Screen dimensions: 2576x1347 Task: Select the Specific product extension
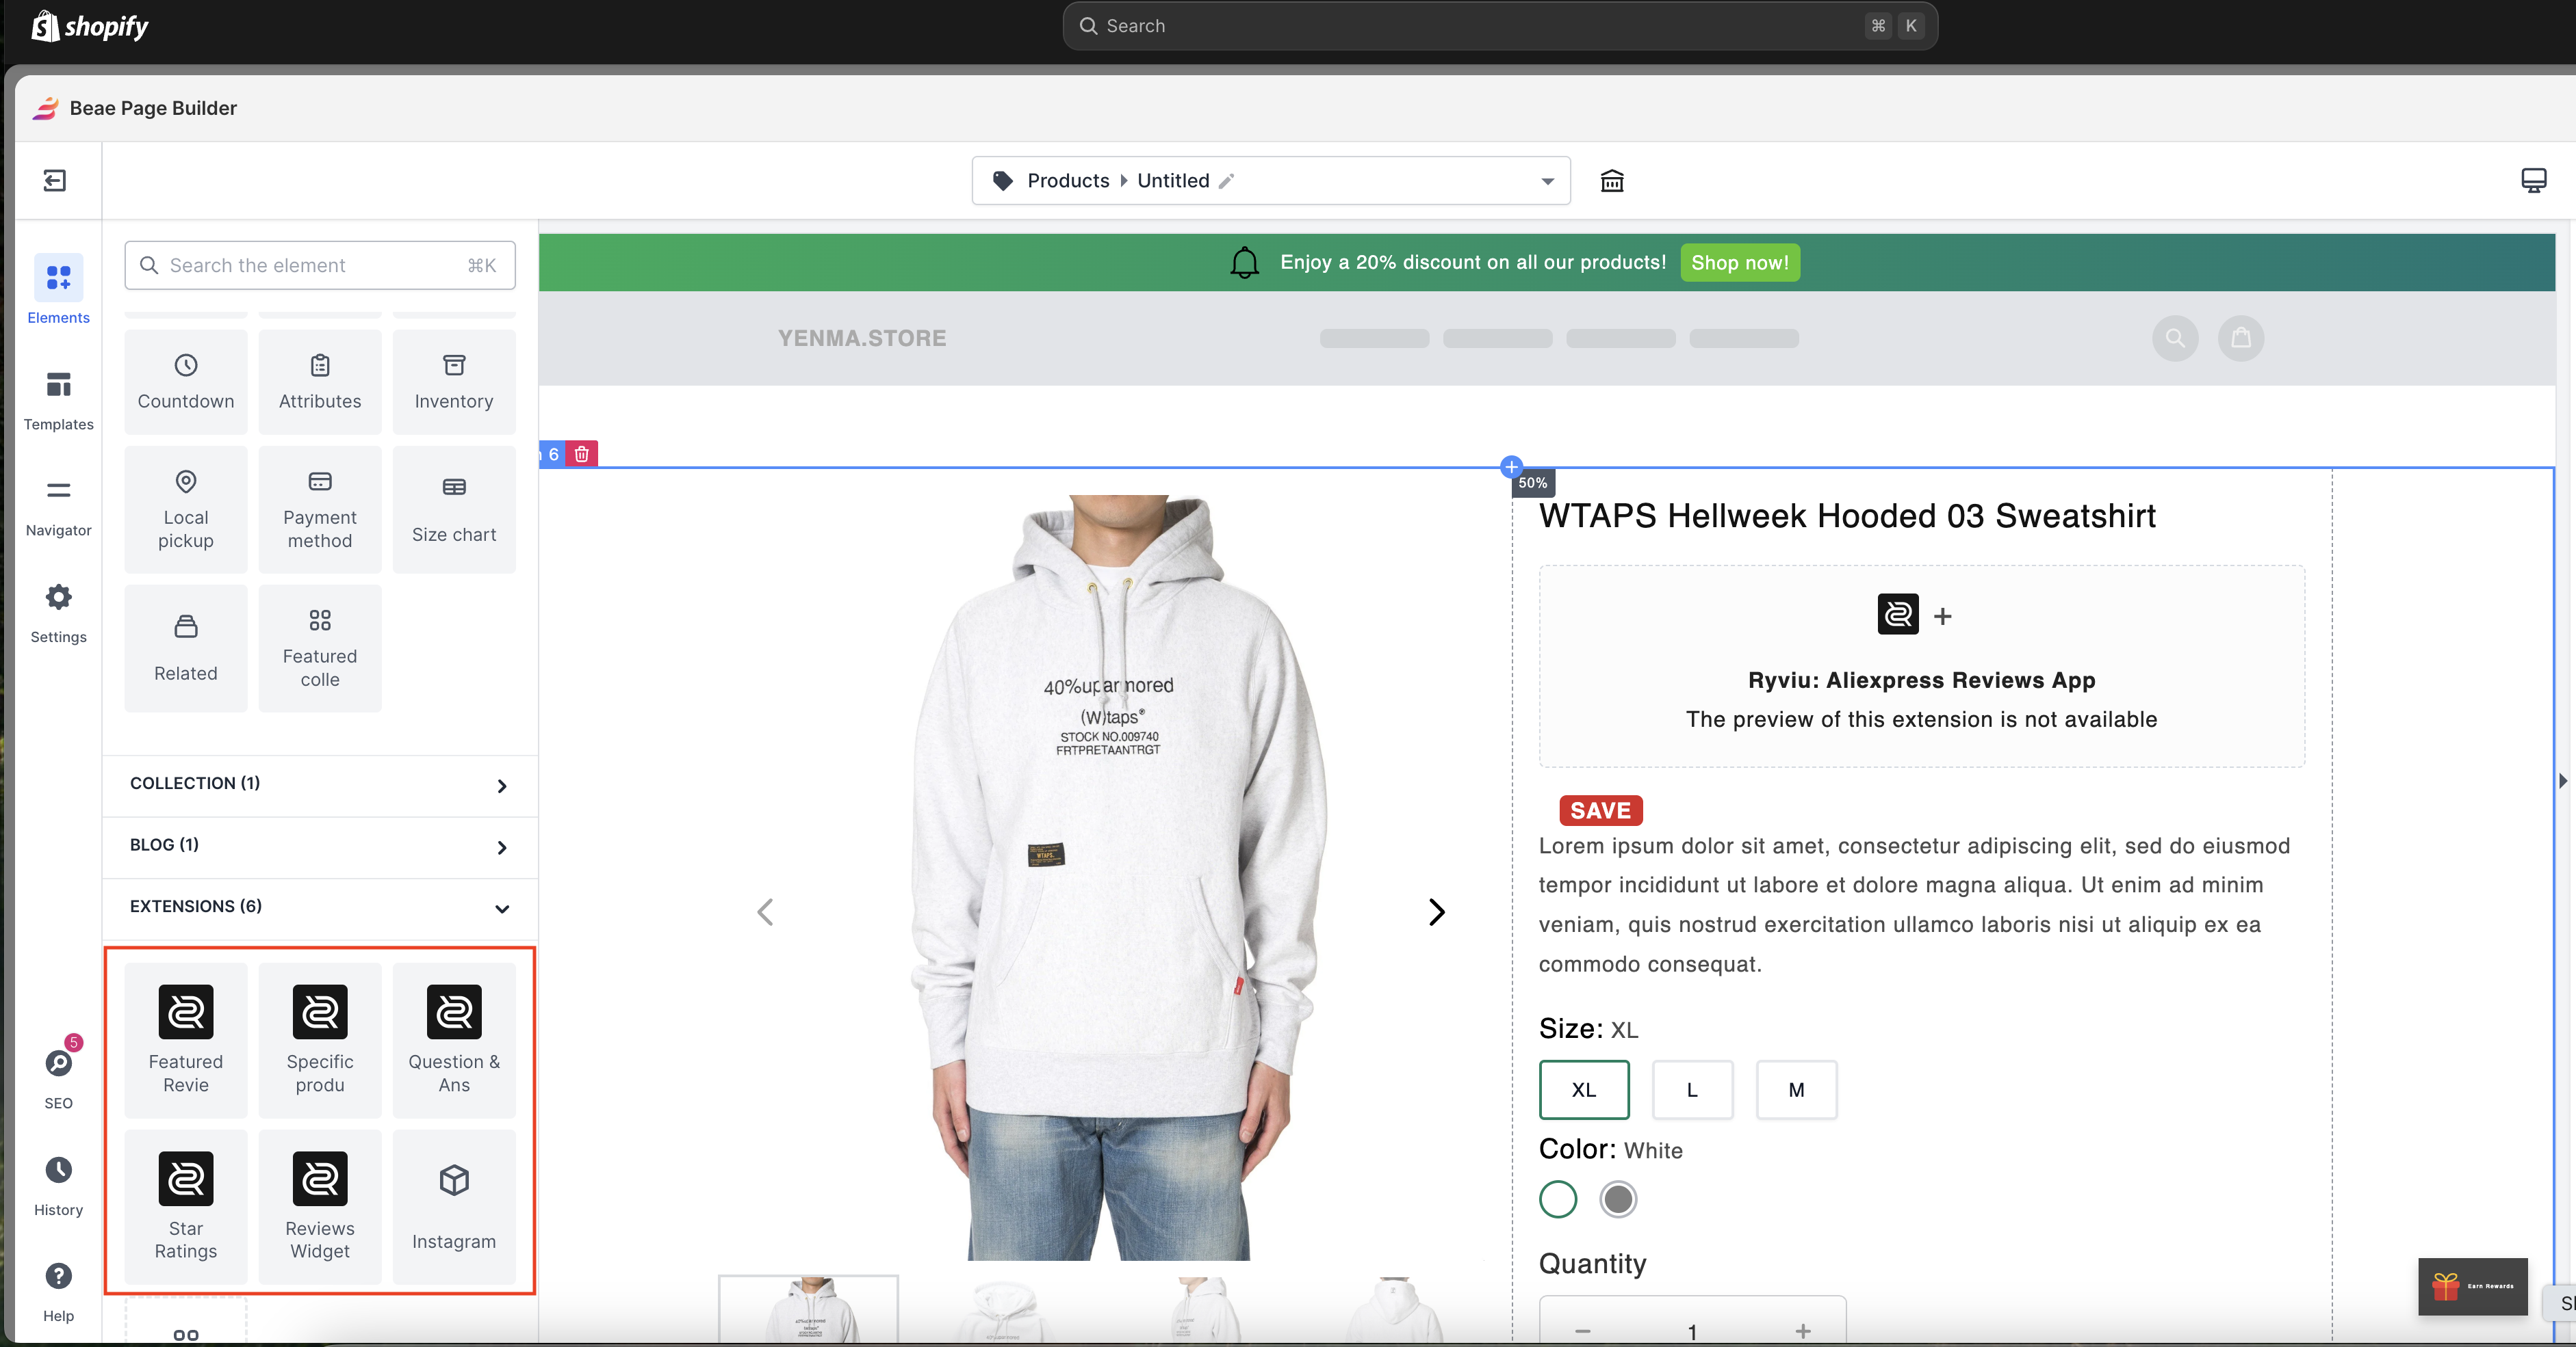point(320,1039)
